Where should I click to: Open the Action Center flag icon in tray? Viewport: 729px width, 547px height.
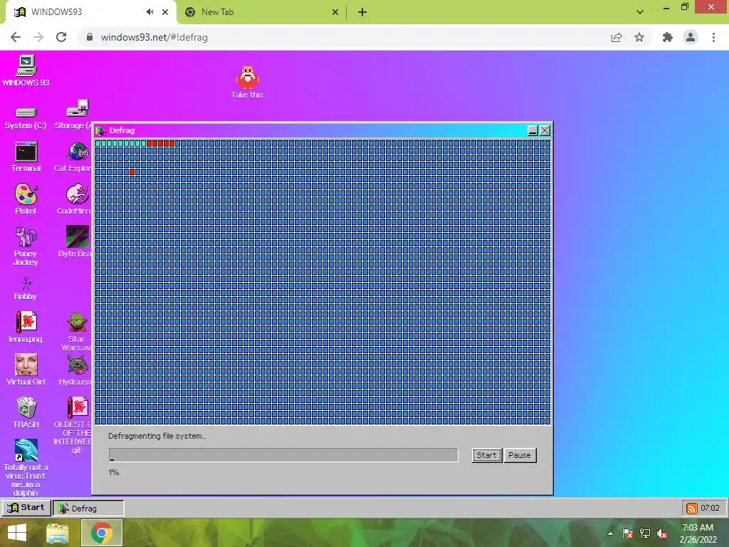pos(627,533)
